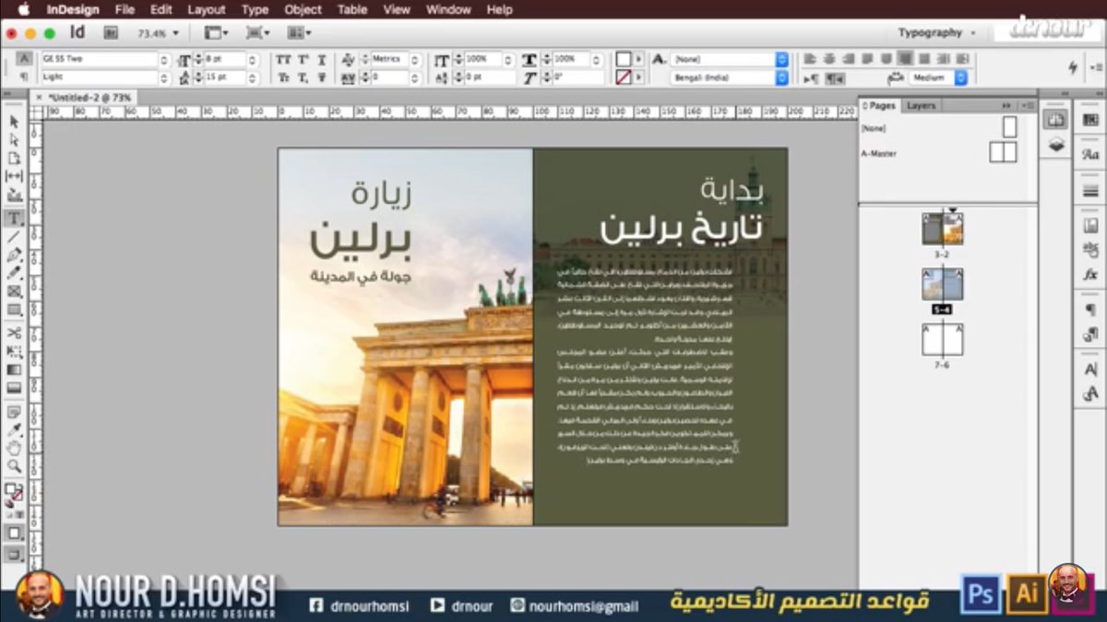Open the Typography workspace switcher
The height and width of the screenshot is (622, 1107).
pyautogui.click(x=936, y=32)
